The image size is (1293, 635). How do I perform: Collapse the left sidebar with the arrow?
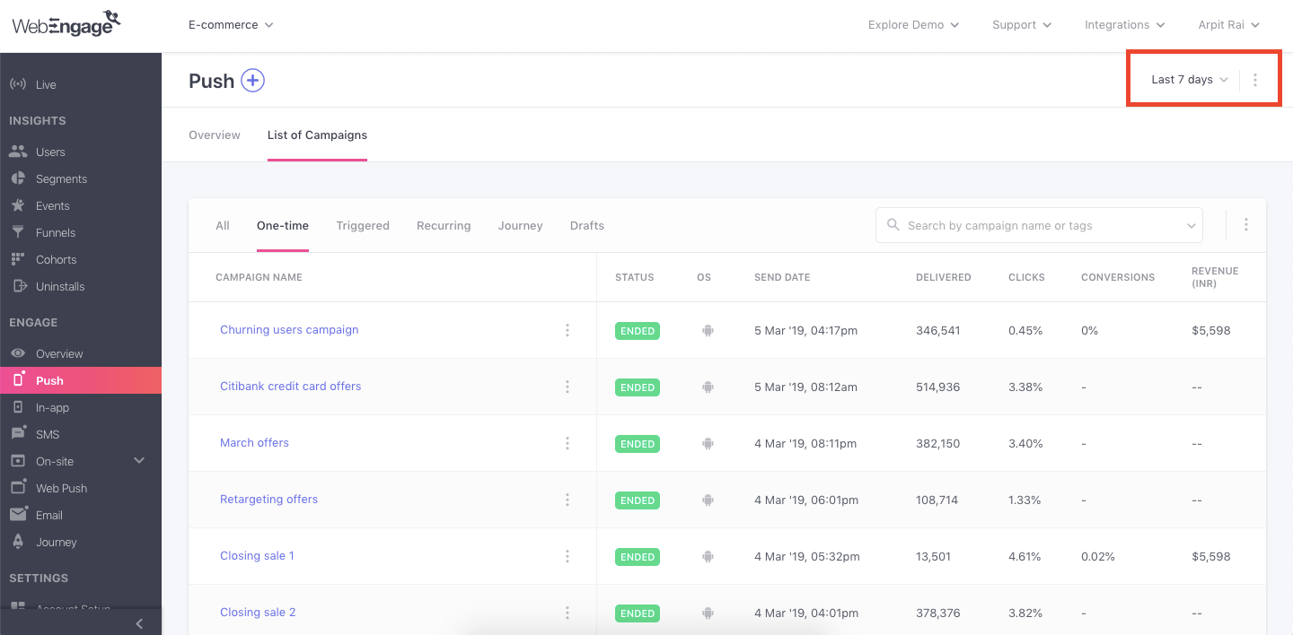(x=139, y=623)
